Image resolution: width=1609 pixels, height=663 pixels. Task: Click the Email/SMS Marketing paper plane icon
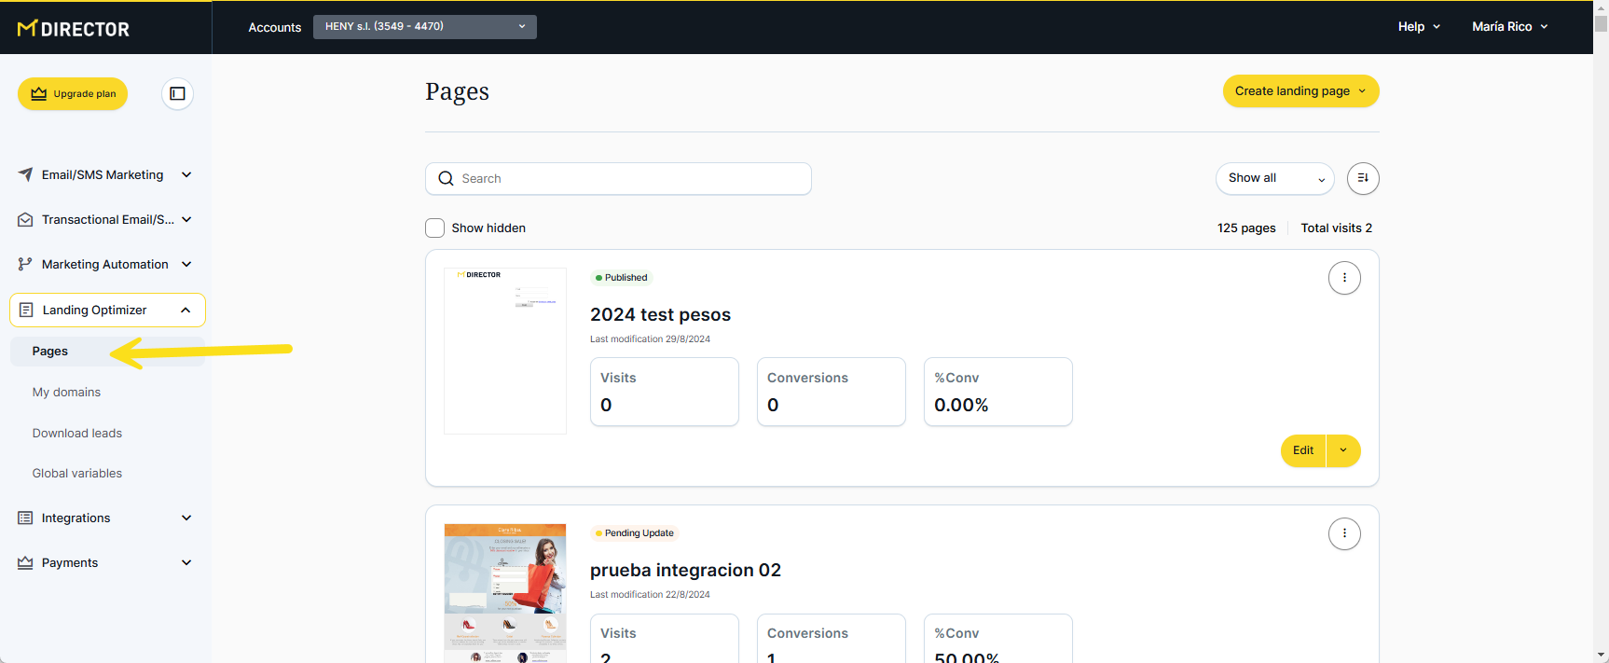(25, 174)
